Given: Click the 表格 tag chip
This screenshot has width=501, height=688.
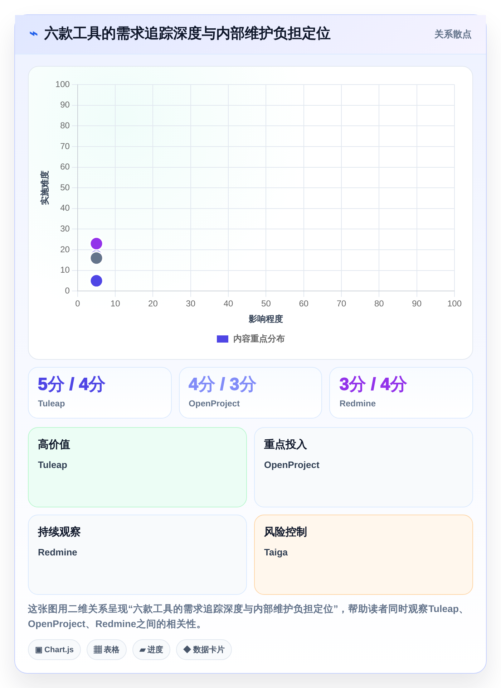Looking at the screenshot, I should 107,650.
